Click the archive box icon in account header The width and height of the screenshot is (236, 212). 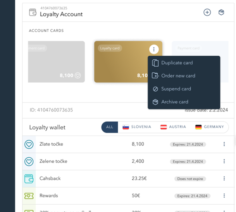[x=221, y=12]
